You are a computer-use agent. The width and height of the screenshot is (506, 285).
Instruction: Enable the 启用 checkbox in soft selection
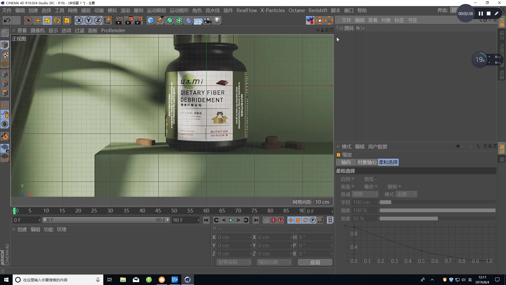[353, 179]
